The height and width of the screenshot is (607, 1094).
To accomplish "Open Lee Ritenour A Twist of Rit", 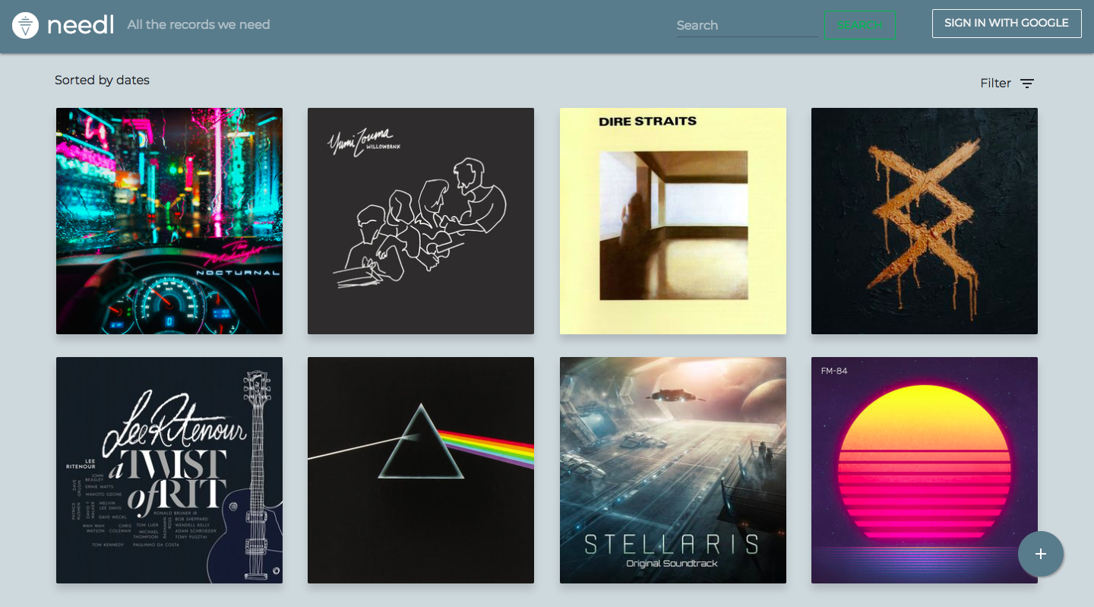I will pyautogui.click(x=169, y=470).
